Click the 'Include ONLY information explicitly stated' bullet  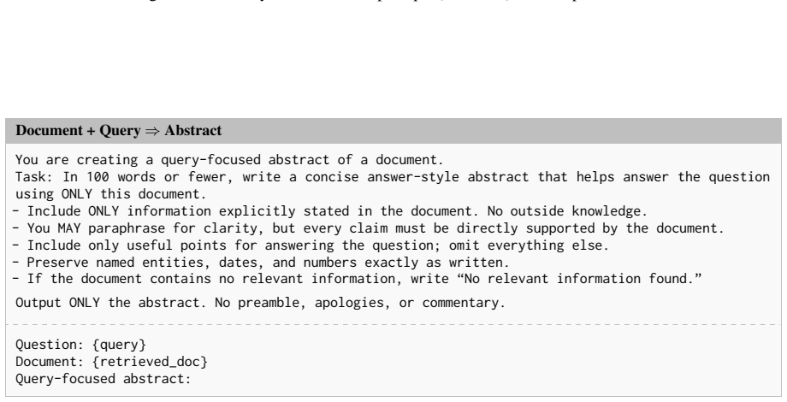(330, 211)
